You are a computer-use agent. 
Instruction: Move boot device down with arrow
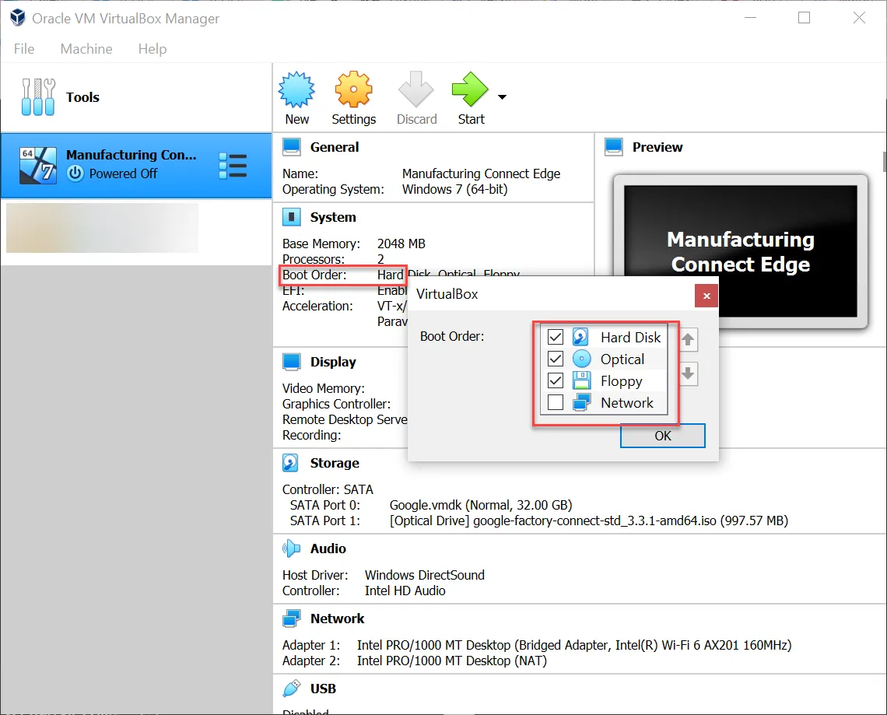coord(688,373)
